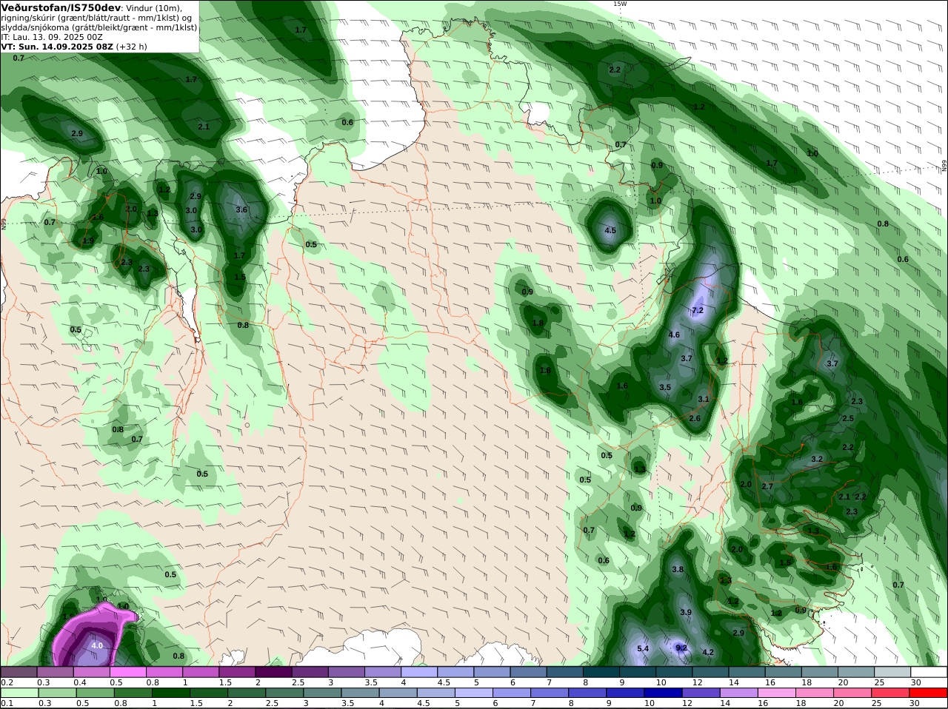This screenshot has height=709, width=948.
Task: Select the 3.6 value in western cell
Action: (241, 209)
